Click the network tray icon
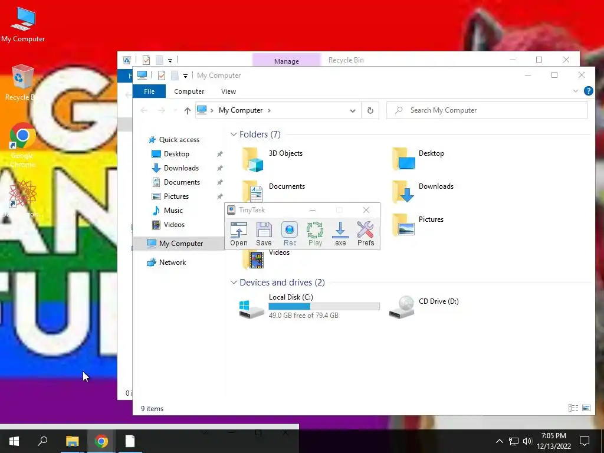 (514, 441)
